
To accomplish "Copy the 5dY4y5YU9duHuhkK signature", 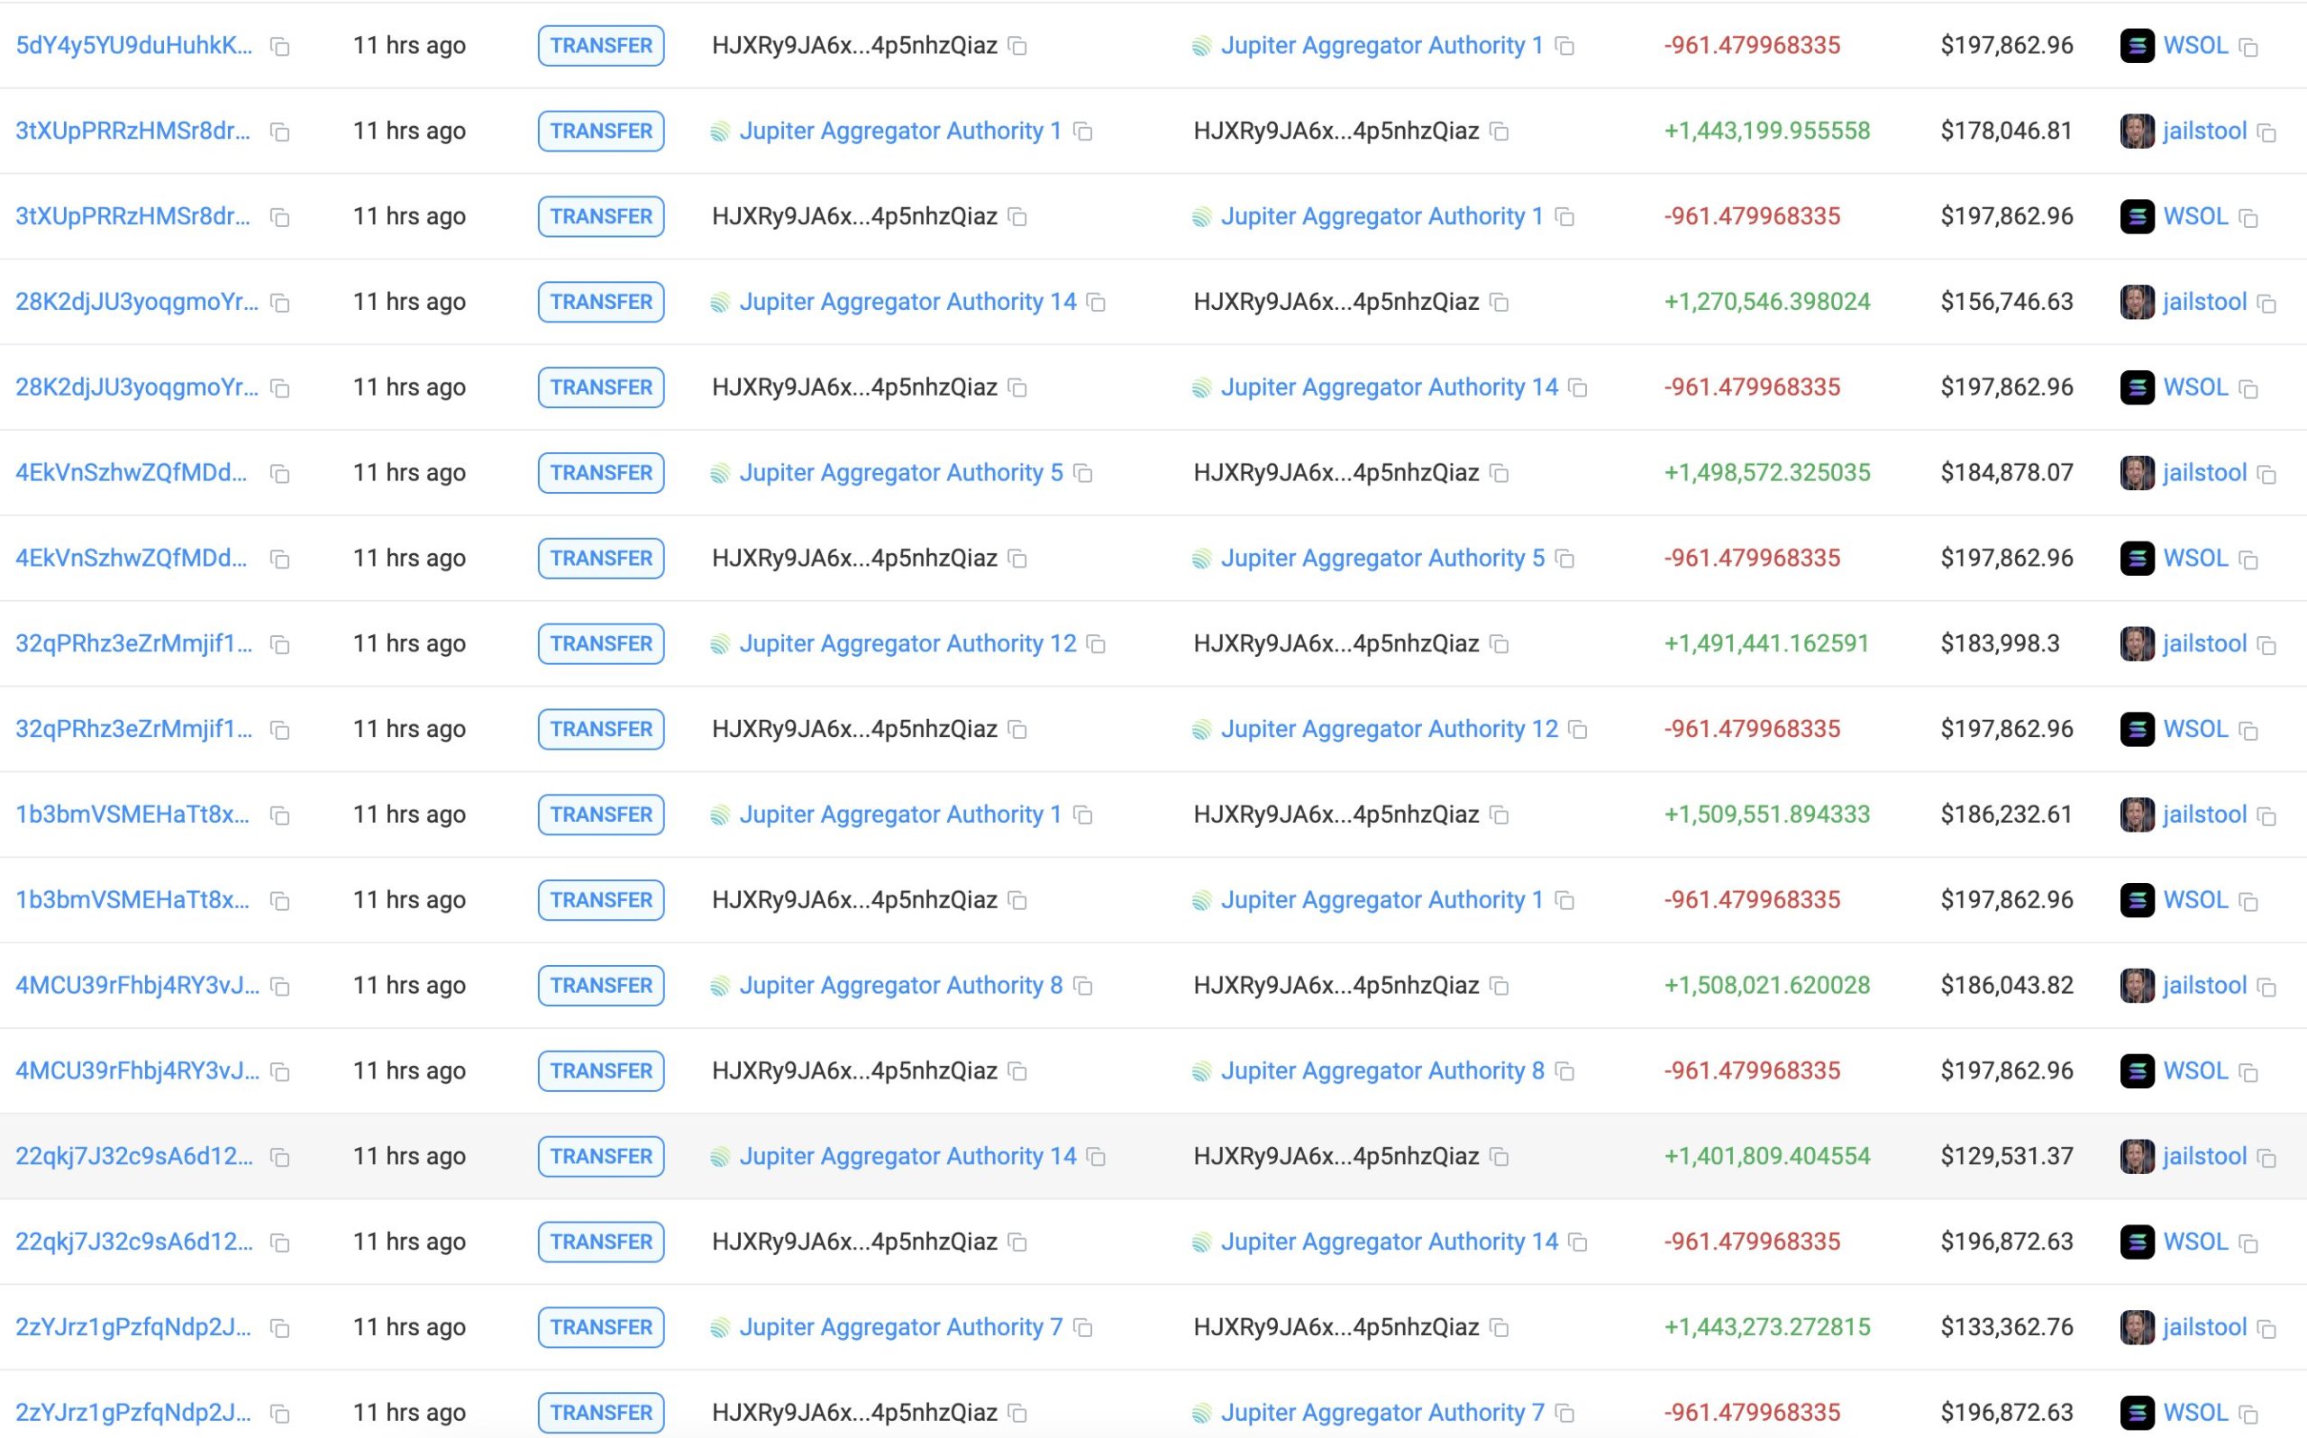I will click(279, 47).
